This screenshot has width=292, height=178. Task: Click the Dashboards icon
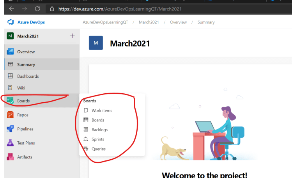(x=11, y=76)
